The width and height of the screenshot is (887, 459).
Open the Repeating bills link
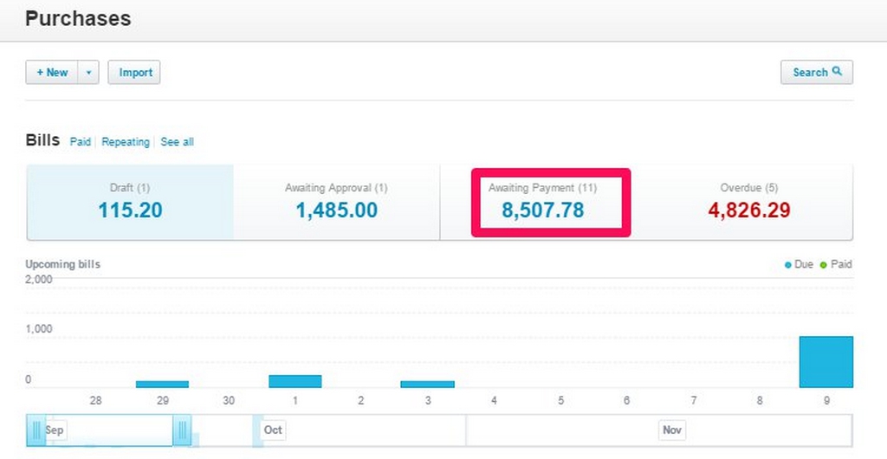click(x=126, y=142)
